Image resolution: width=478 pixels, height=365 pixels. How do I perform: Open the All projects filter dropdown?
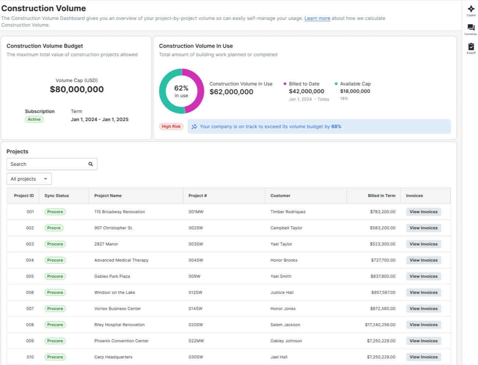(29, 179)
